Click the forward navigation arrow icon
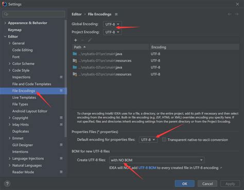Image resolution: width=244 pixels, height=190 pixels. click(237, 14)
